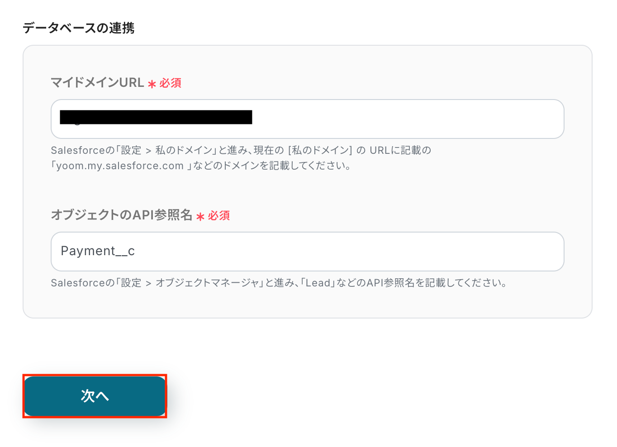Click the 次へ button
The width and height of the screenshot is (617, 447).
[95, 396]
